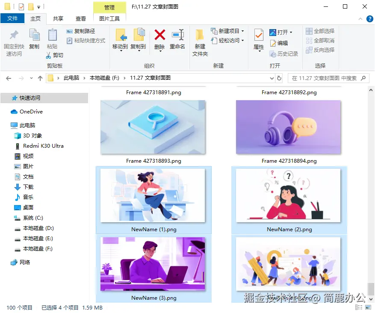
Task: Collapse the ribbon with the chevron arrow
Action: tap(360, 19)
